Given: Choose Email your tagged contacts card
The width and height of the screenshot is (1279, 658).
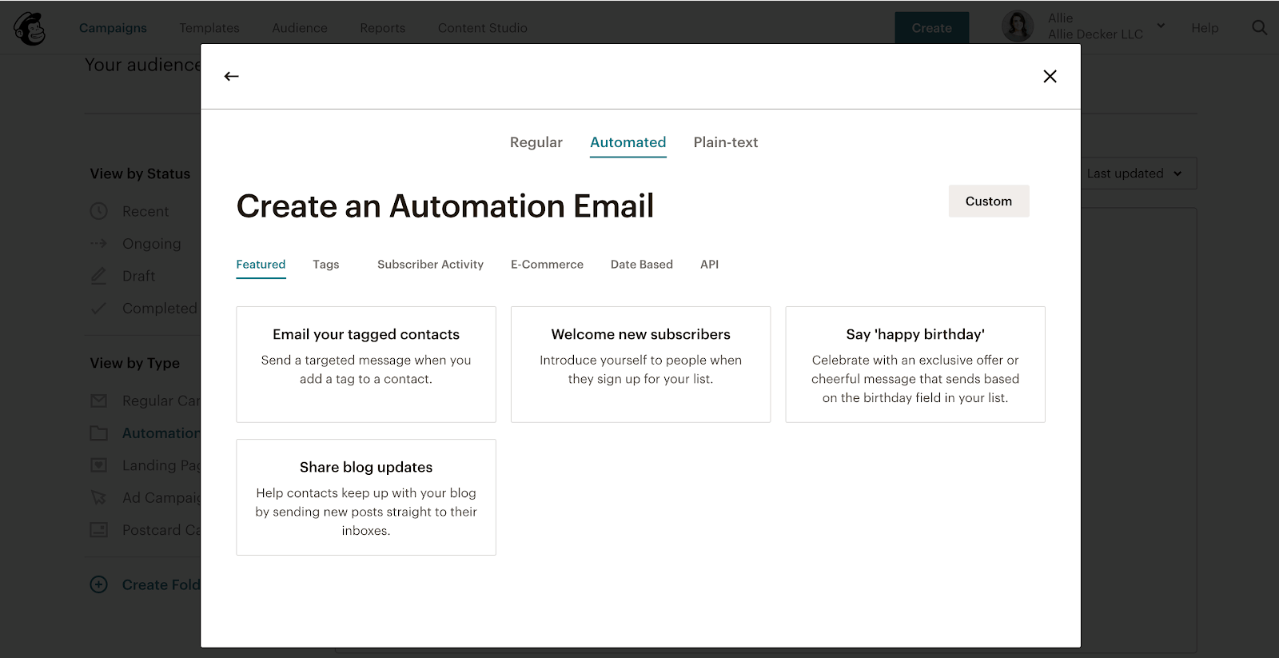Looking at the screenshot, I should 366,365.
